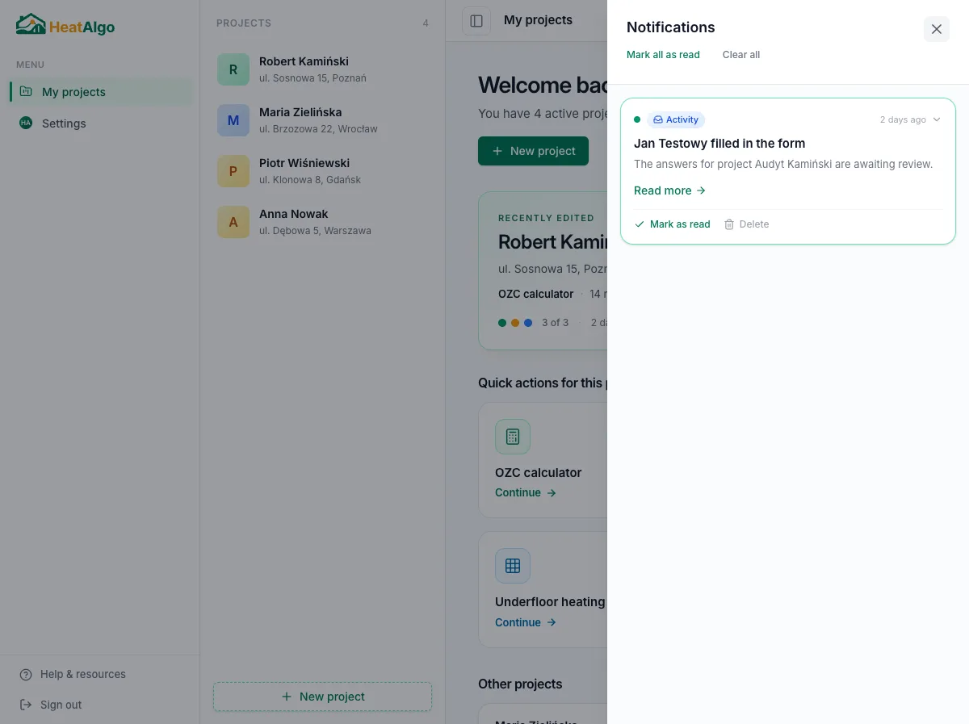Click the HeatAlgo house logo
The image size is (969, 724).
tap(31, 24)
